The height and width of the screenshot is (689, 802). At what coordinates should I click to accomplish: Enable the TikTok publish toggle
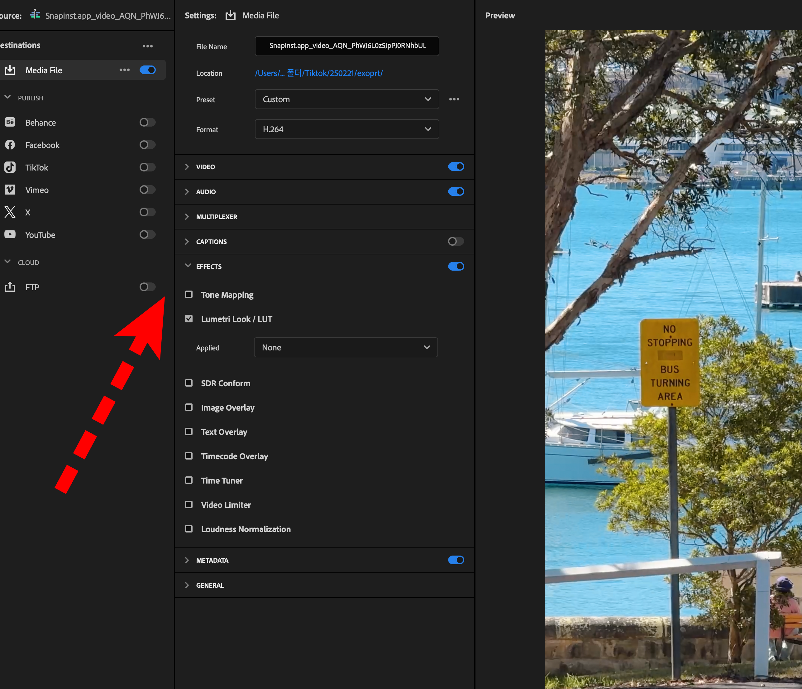(147, 167)
